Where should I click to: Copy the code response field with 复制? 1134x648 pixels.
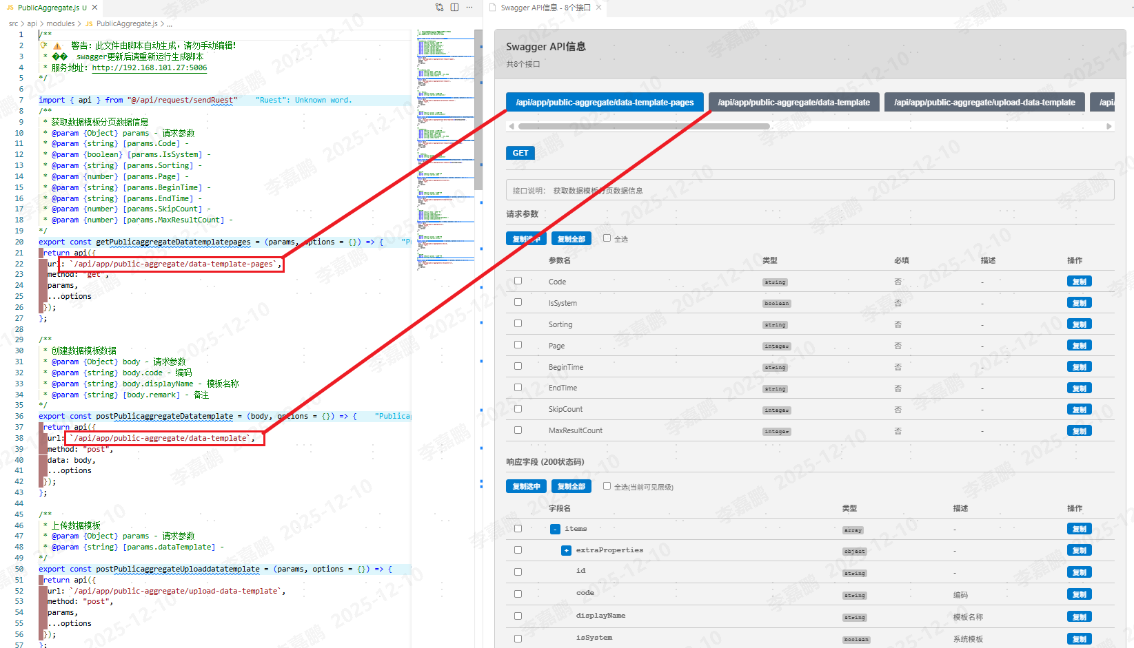[1080, 594]
